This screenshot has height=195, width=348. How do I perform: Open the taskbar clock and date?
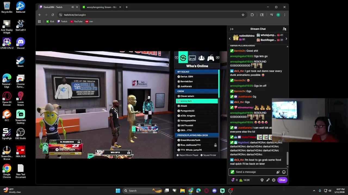coord(340,191)
